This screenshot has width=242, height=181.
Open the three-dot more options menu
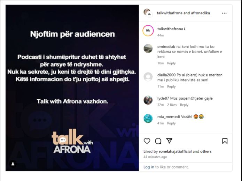click(224, 13)
